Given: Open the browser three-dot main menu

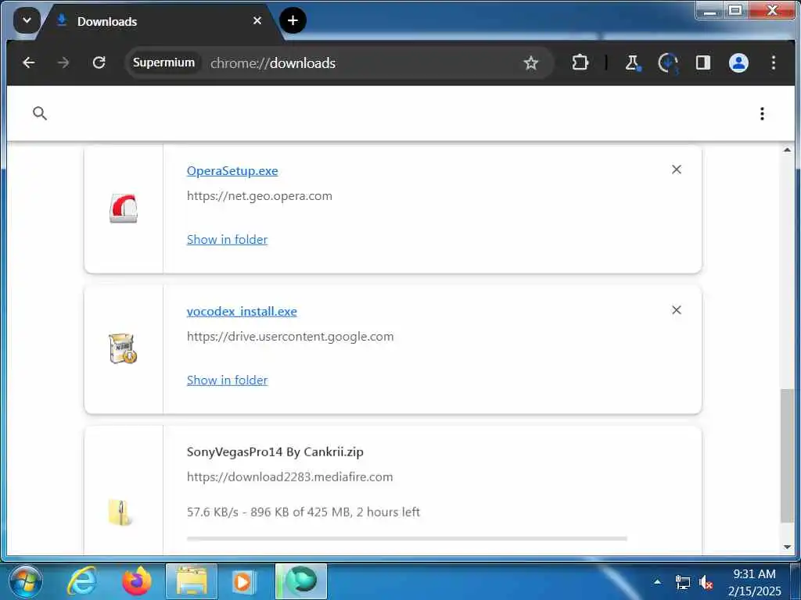Looking at the screenshot, I should tap(774, 62).
